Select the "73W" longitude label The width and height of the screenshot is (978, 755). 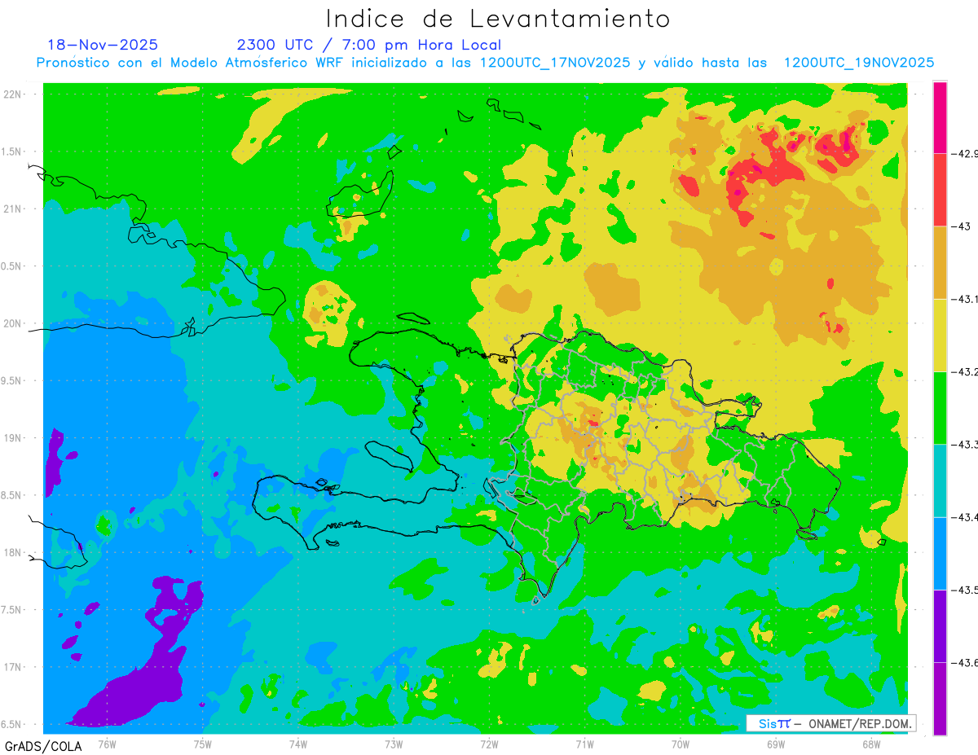coord(394,744)
